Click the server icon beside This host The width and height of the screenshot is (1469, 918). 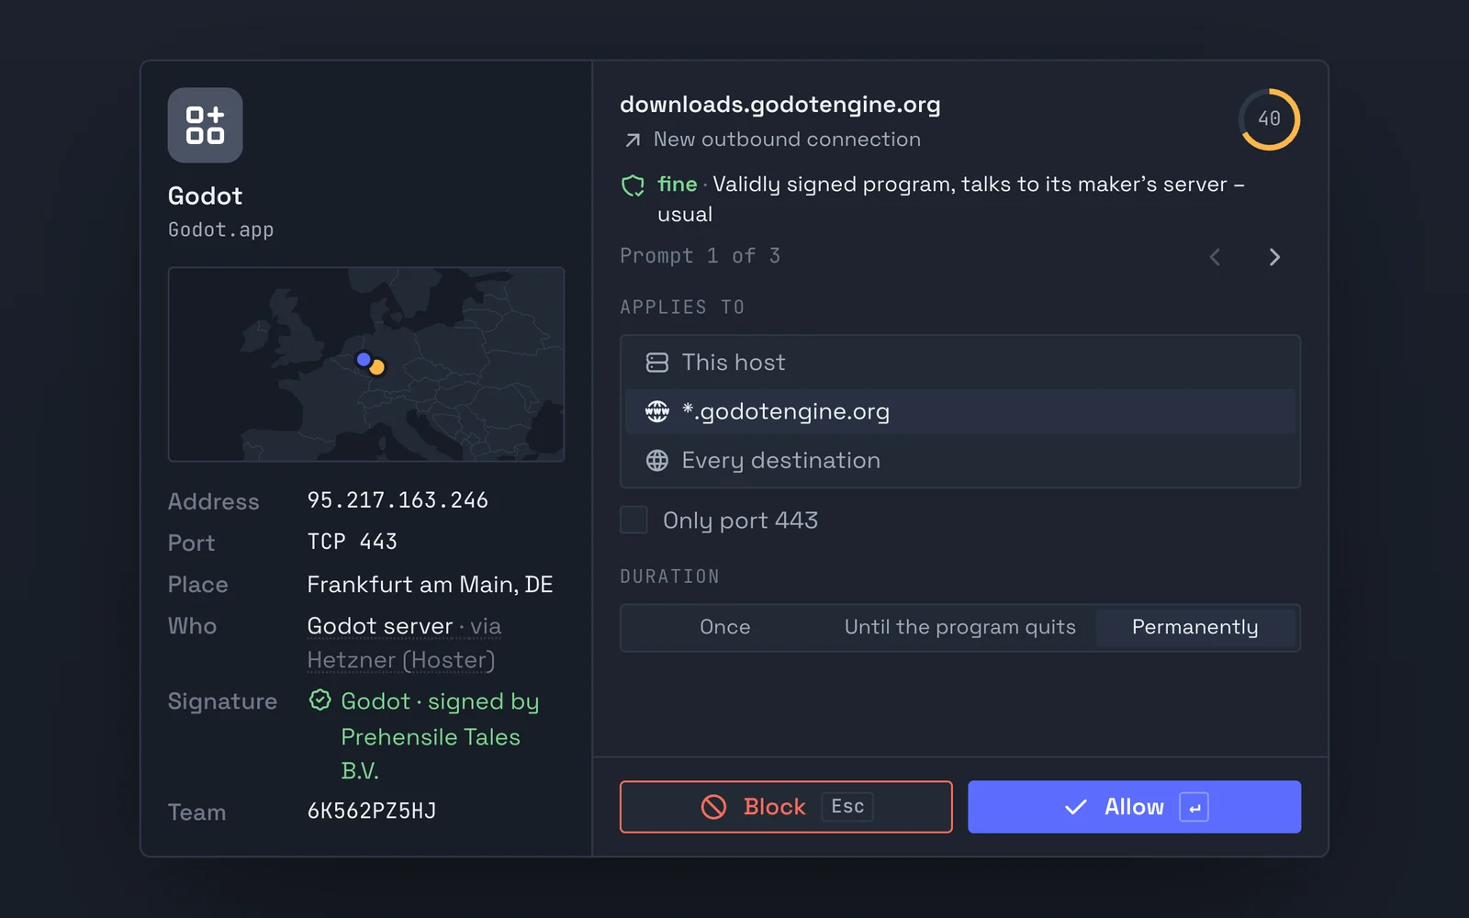(x=657, y=363)
